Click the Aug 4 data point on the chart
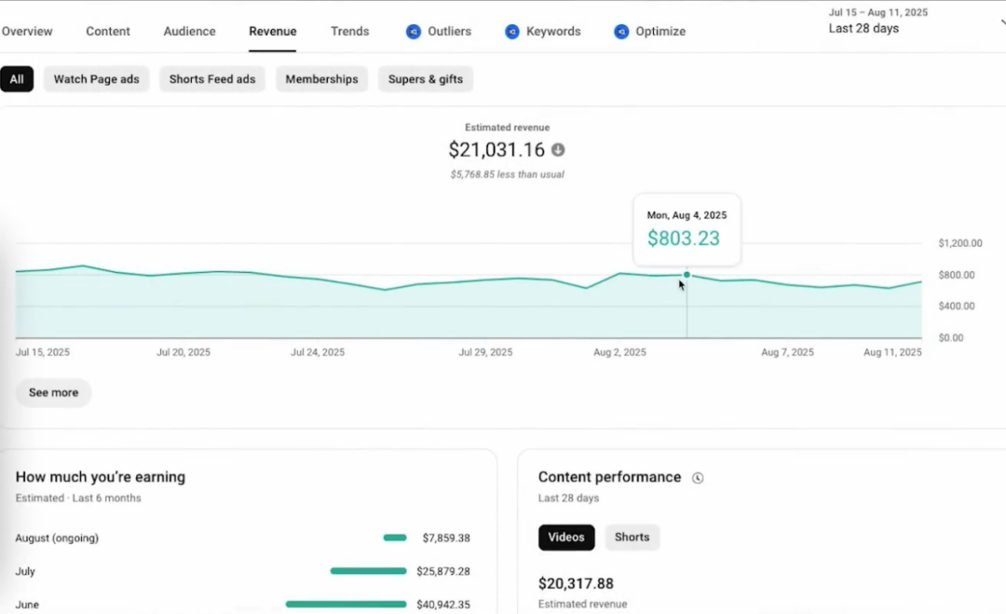The width and height of the screenshot is (1006, 614). [687, 275]
